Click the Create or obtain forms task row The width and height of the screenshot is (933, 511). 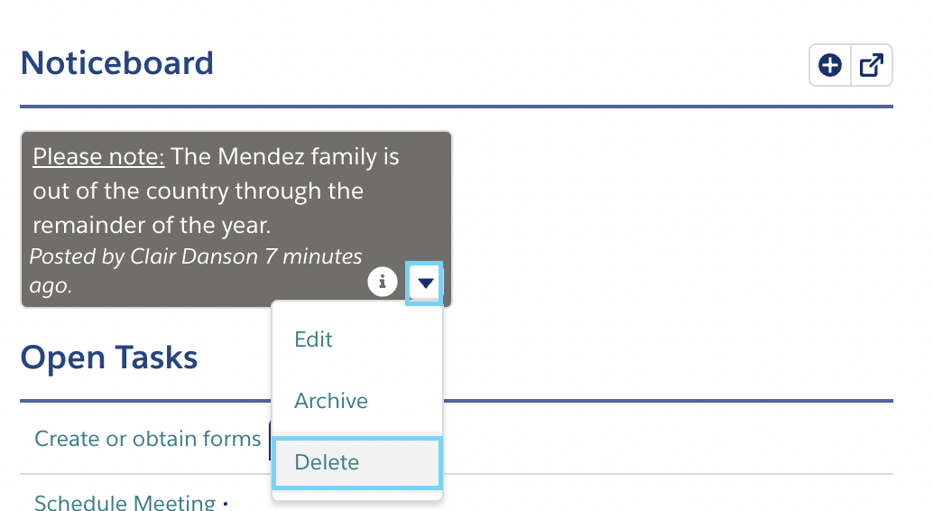(457, 439)
